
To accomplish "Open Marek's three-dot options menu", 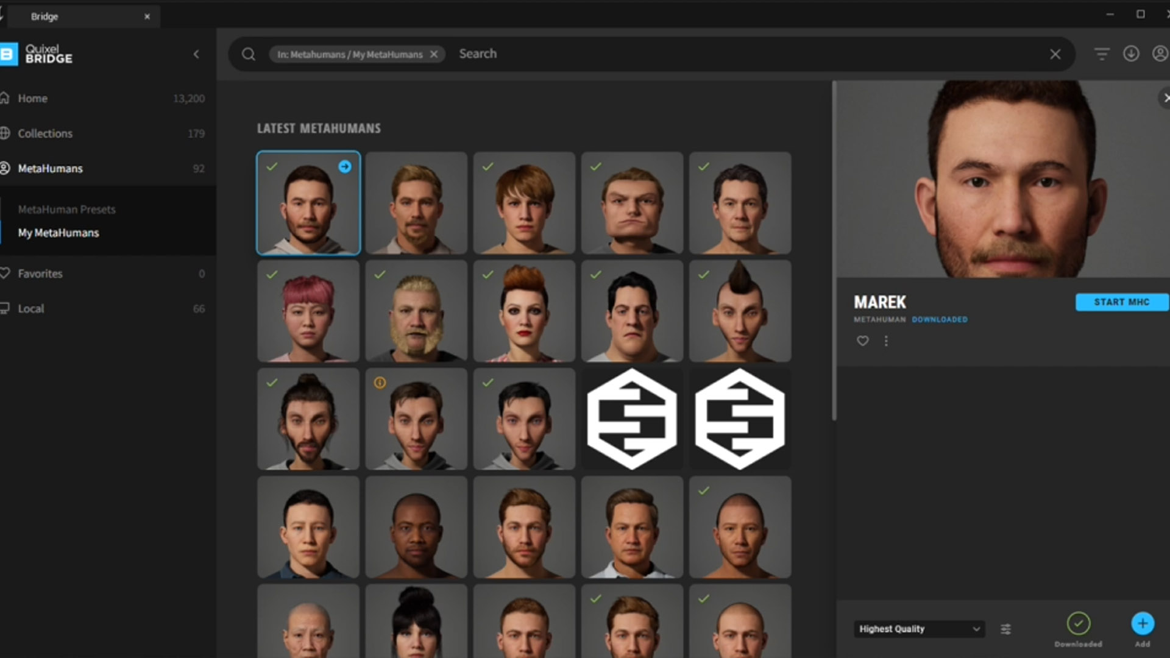I will 886,341.
